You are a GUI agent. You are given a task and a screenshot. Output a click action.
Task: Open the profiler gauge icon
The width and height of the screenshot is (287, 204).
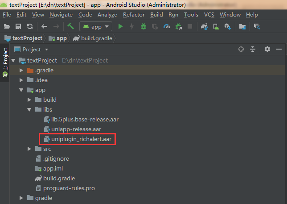point(167,27)
